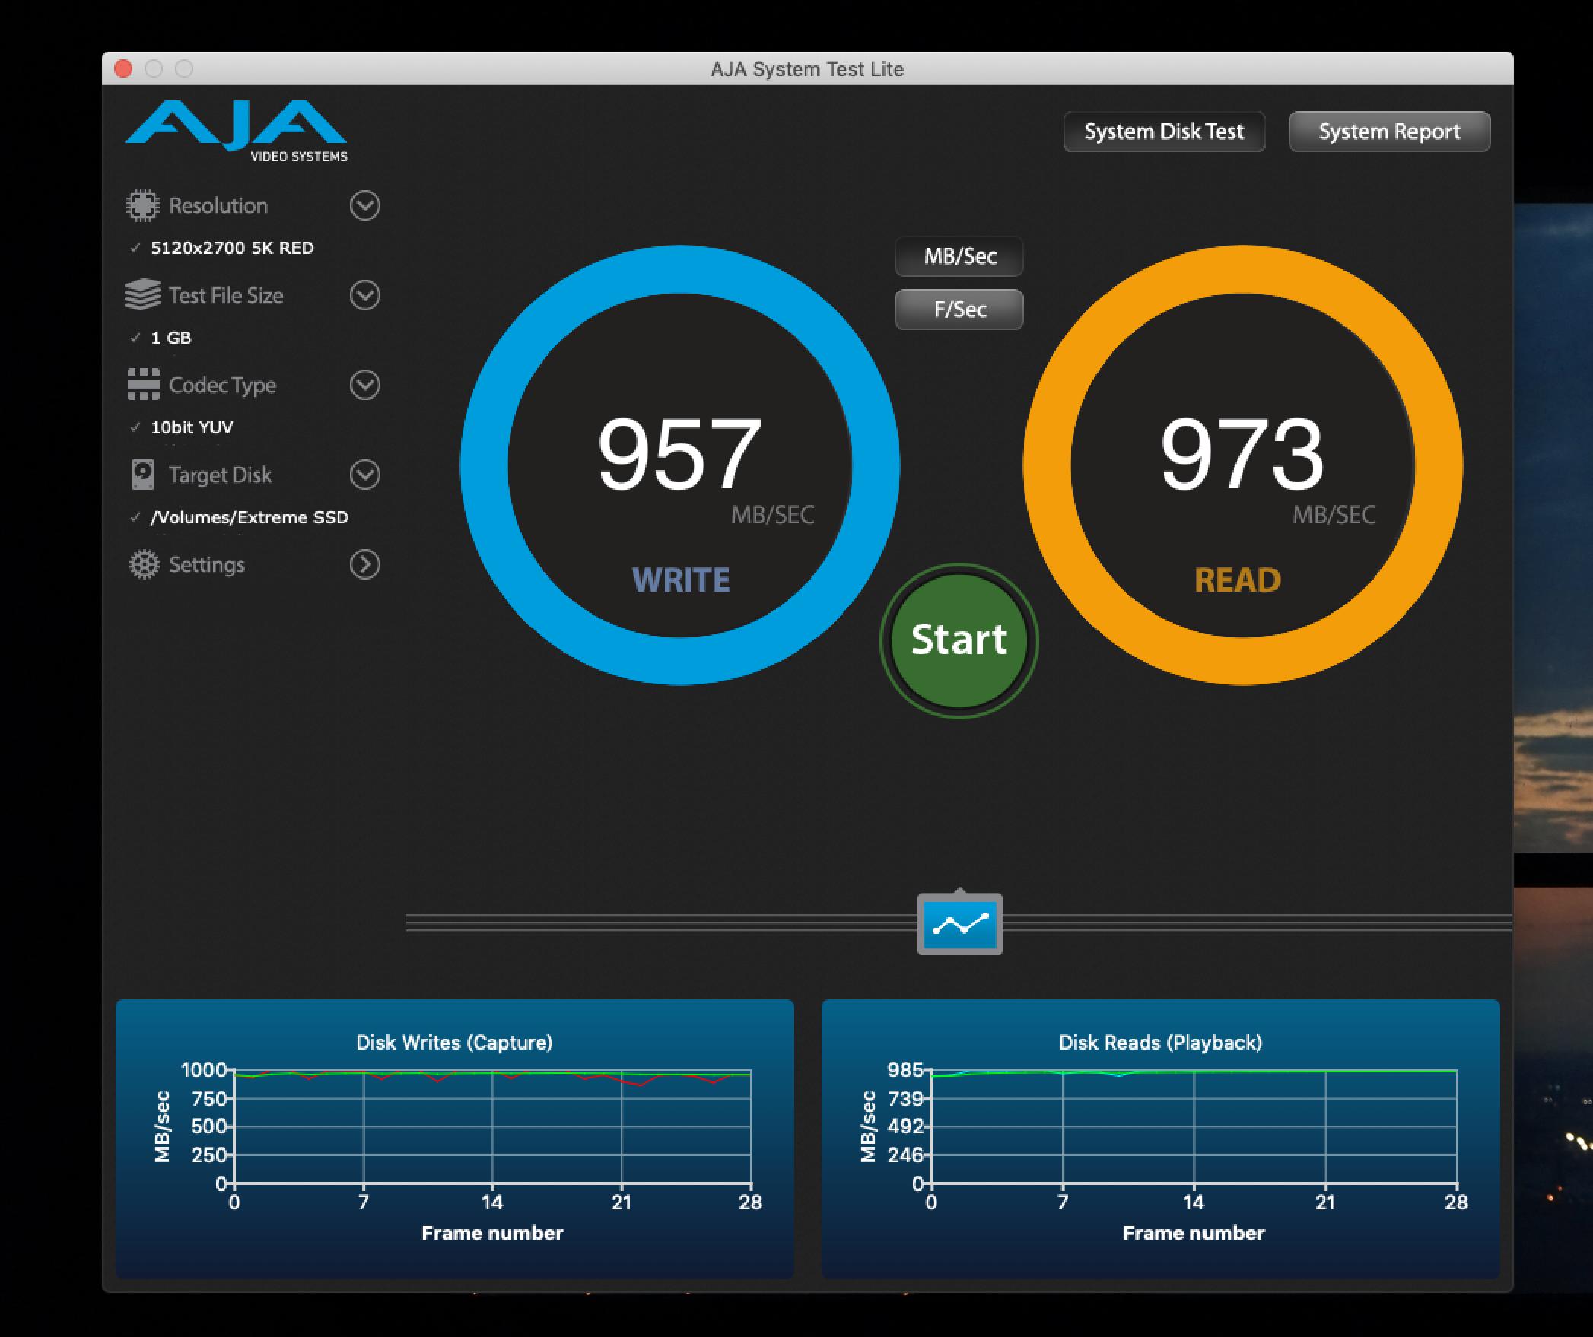Click the Test File Size stack icon
This screenshot has height=1337, width=1593.
click(x=142, y=295)
